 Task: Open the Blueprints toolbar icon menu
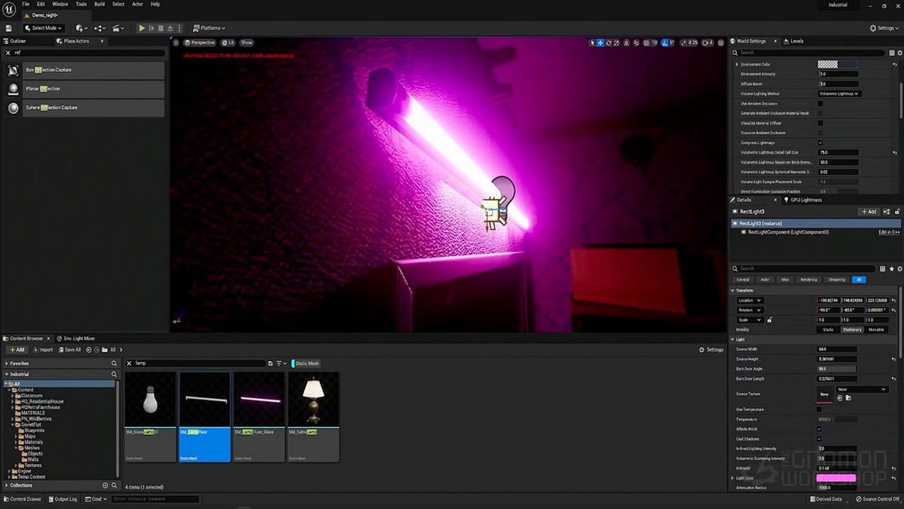click(99, 28)
